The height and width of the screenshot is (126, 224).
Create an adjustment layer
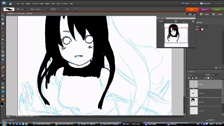point(192,78)
